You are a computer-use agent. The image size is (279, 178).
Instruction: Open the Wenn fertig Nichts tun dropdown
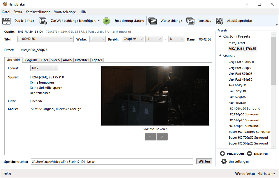pos(266,173)
